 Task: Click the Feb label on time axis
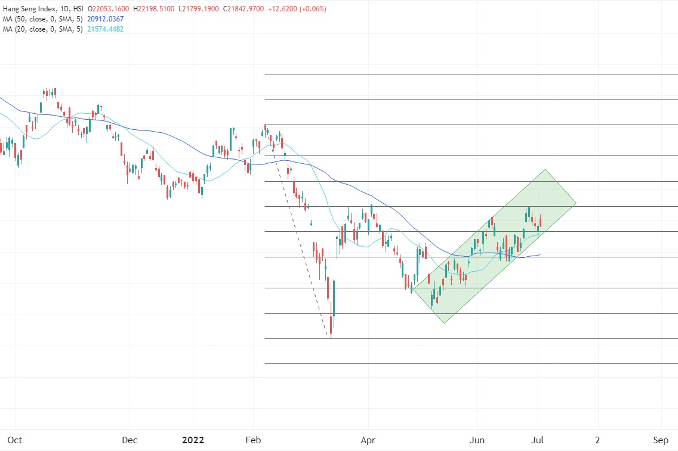click(x=254, y=440)
